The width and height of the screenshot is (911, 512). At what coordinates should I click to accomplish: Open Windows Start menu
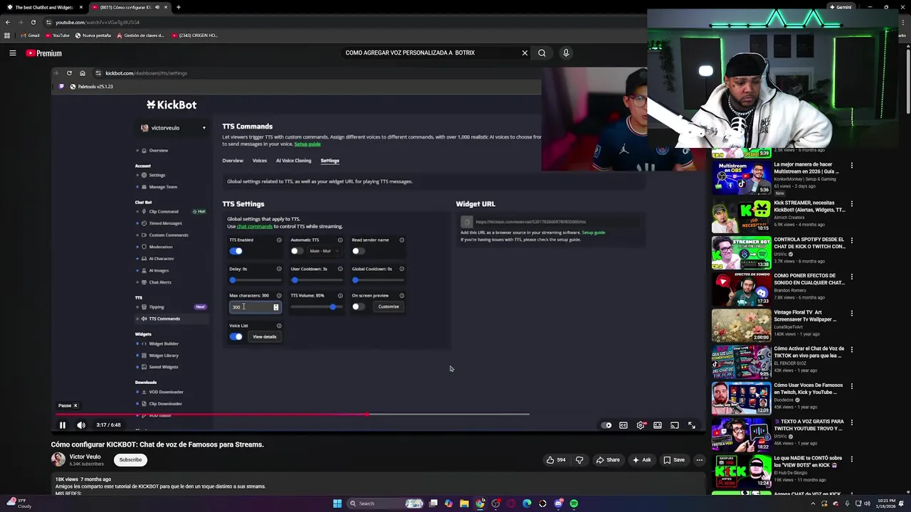pyautogui.click(x=337, y=503)
